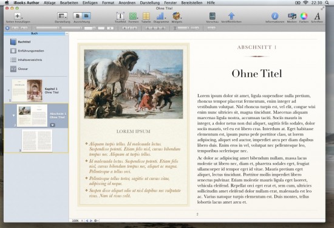Viewport: 334px width, 228px height.
Task: Click the Spotlight search icon
Action: [x=327, y=2]
